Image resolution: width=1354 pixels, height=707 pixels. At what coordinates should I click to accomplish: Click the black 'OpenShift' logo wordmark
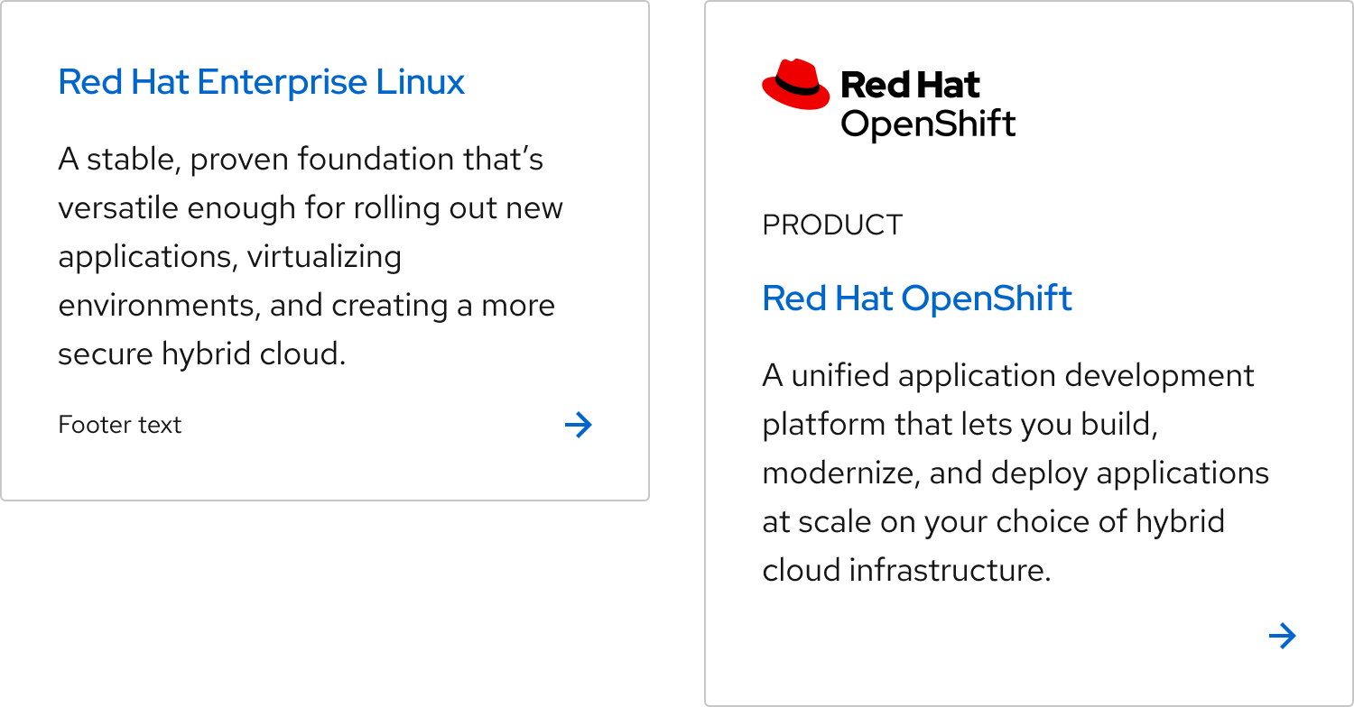click(928, 124)
